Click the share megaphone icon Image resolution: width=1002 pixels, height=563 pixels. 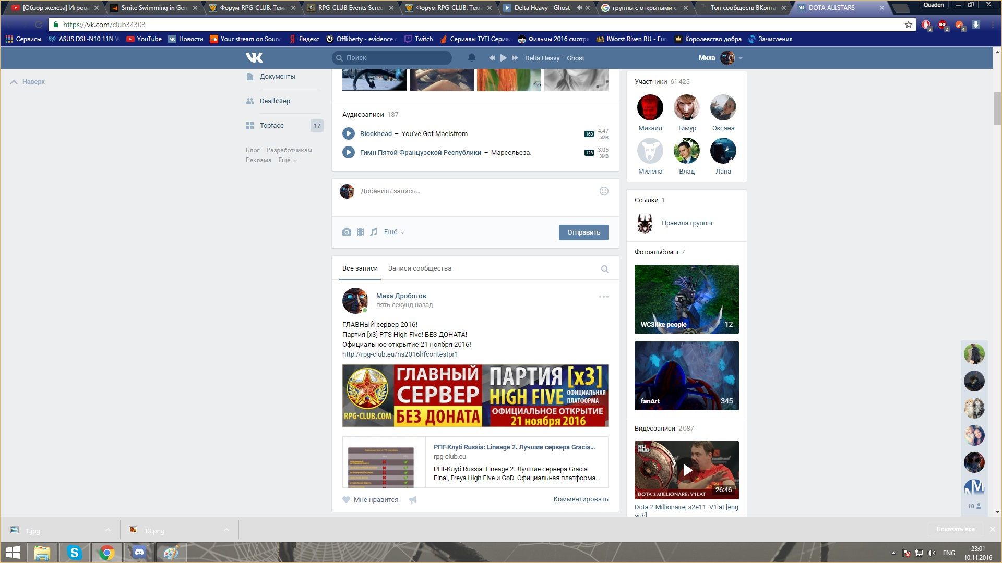tap(412, 499)
